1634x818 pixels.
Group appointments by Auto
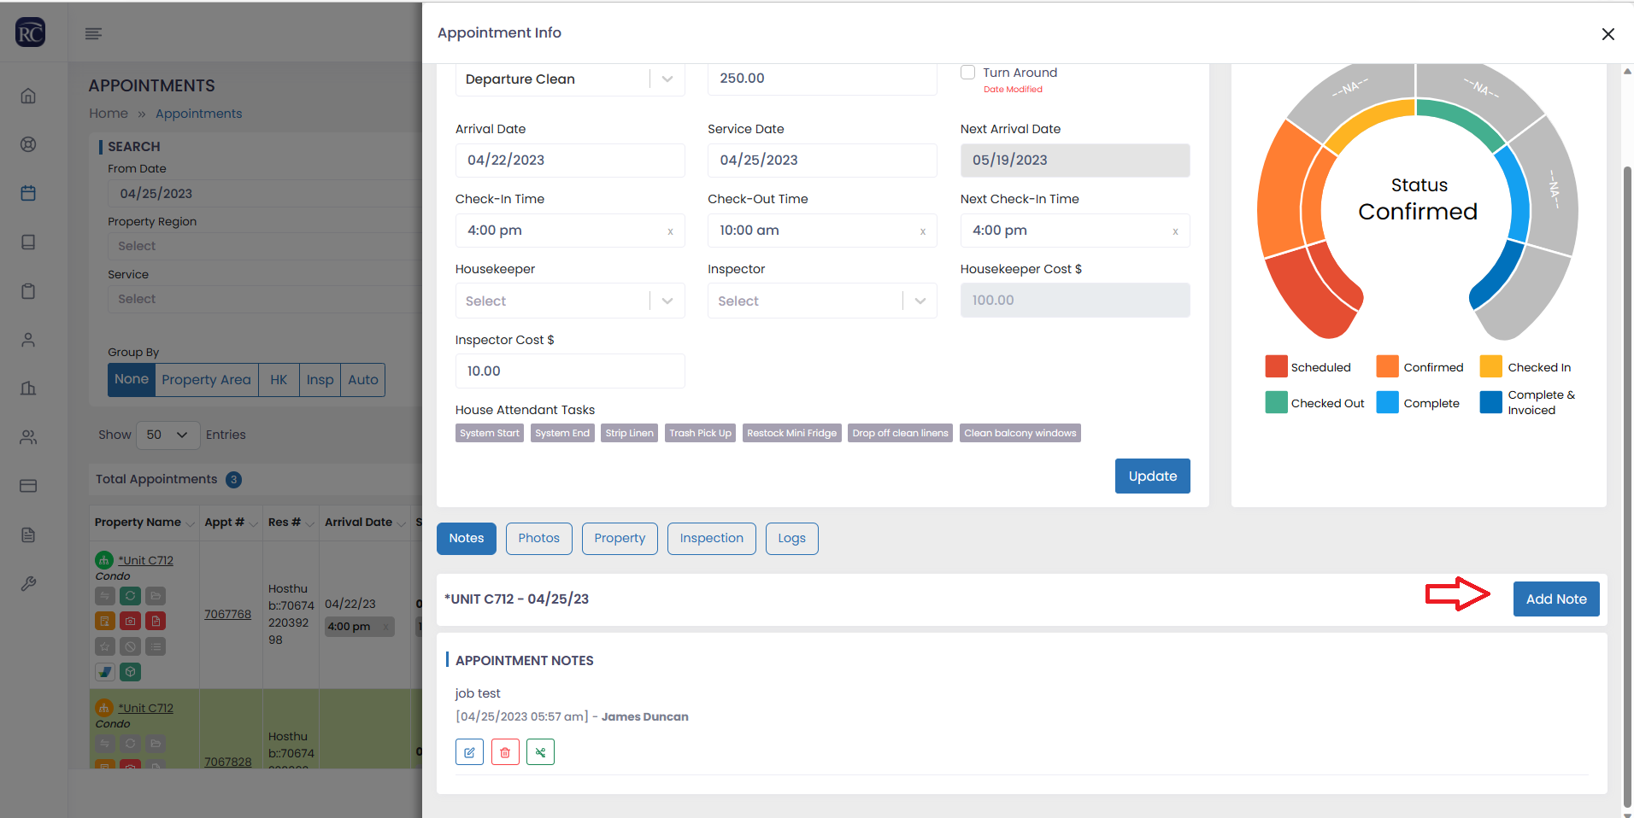click(x=363, y=379)
